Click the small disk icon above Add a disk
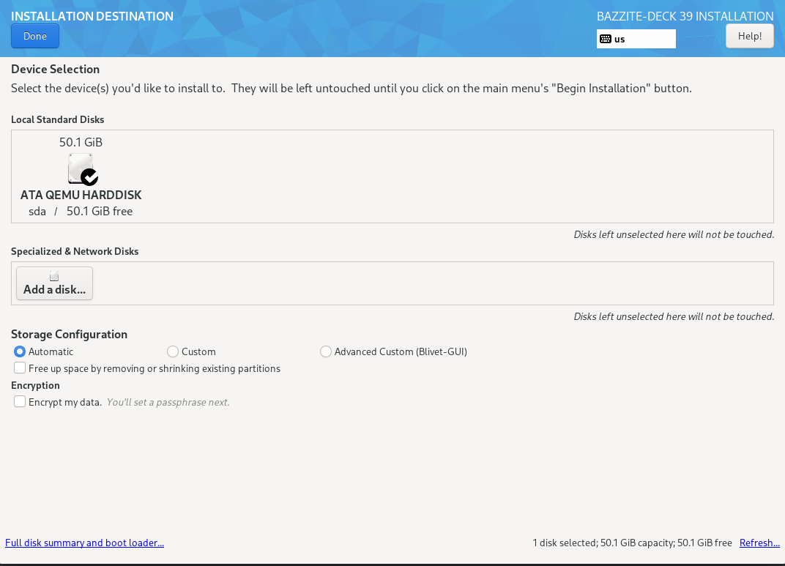The width and height of the screenshot is (785, 566). 54,276
